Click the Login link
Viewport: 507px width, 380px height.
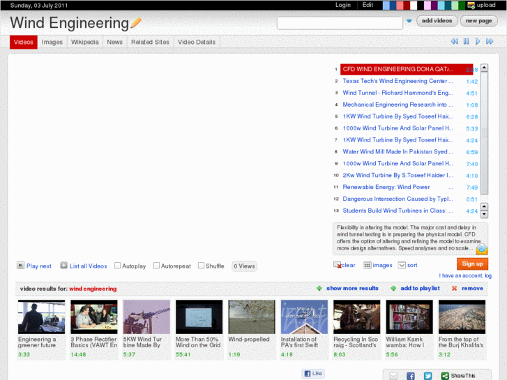pos(342,5)
